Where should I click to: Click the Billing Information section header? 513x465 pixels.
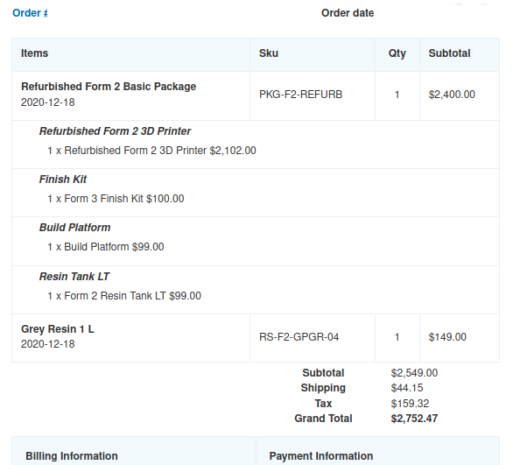[x=72, y=456]
